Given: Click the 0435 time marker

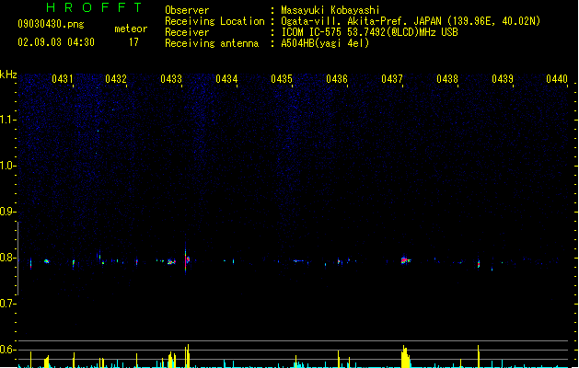Looking at the screenshot, I should 282,79.
